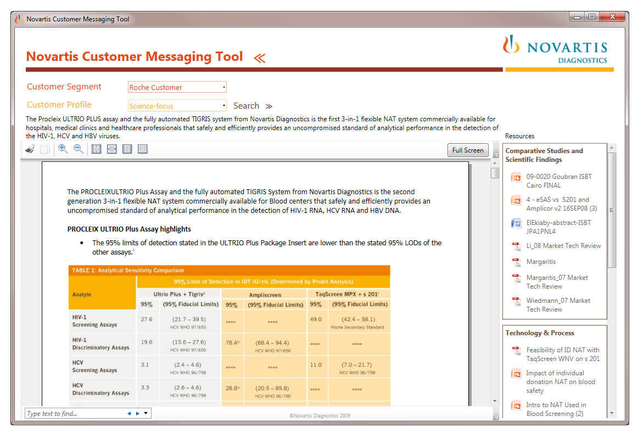Click document viewer scroll down arrow

[x=495, y=401]
